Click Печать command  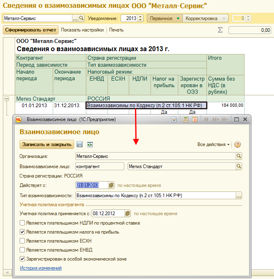(x=116, y=30)
